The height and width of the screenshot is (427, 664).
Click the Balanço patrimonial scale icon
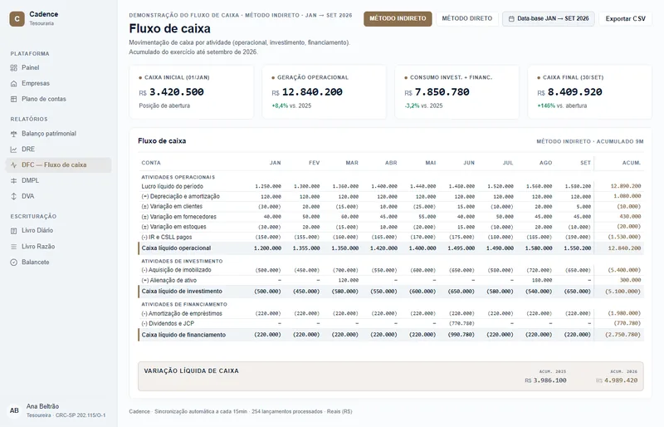[x=14, y=134]
